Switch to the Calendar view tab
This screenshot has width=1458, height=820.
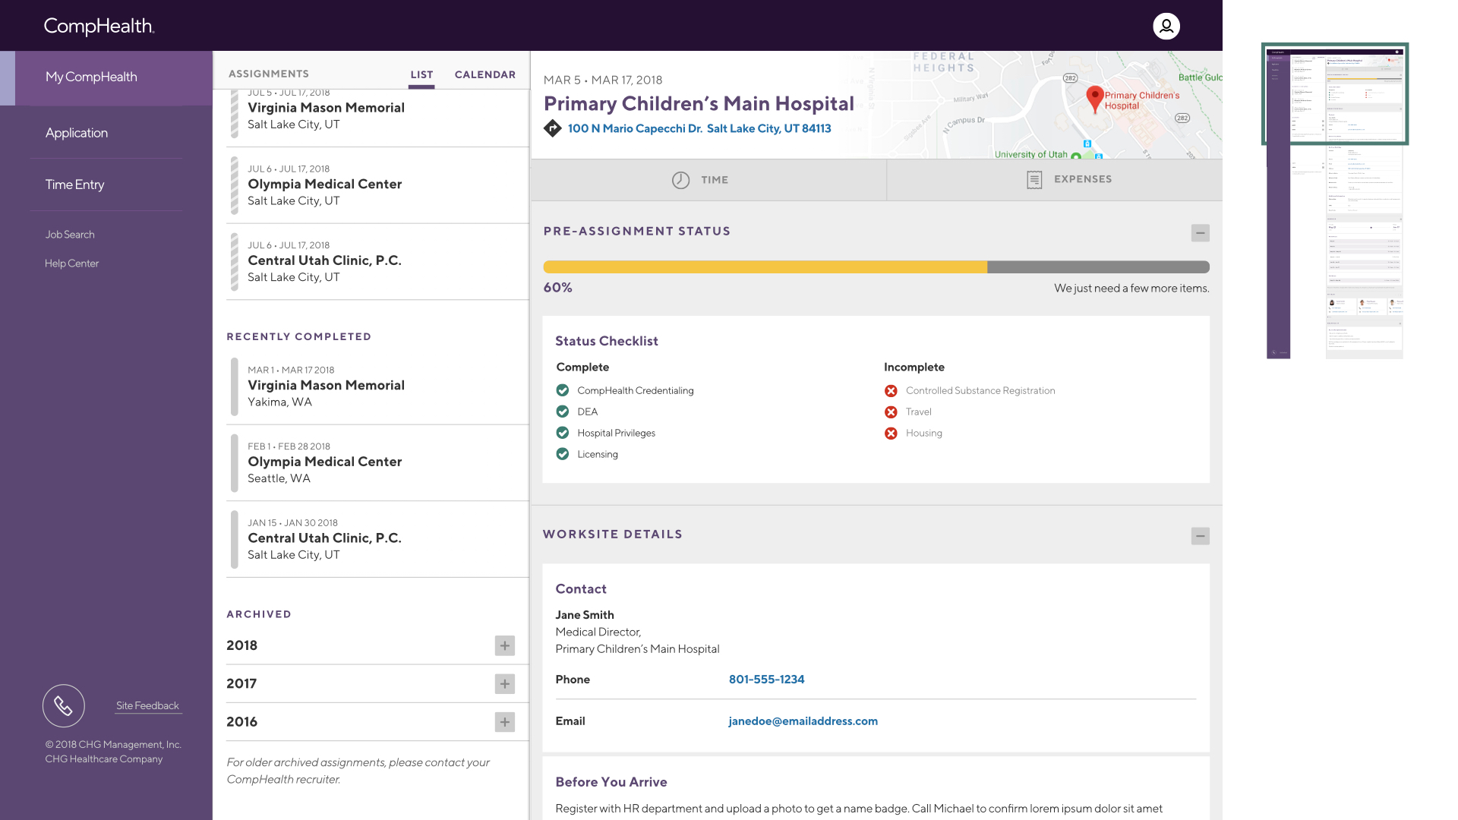485,74
